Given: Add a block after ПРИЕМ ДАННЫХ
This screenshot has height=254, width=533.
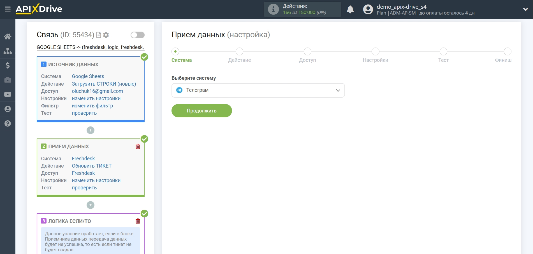Looking at the screenshot, I should (x=91, y=205).
